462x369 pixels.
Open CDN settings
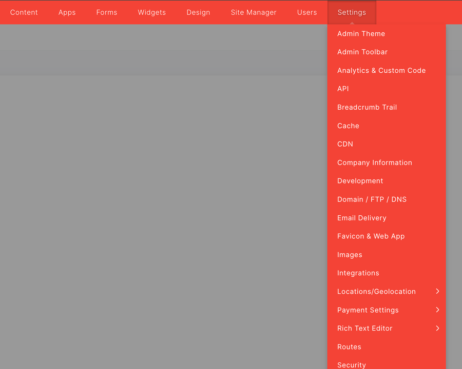tap(387, 144)
